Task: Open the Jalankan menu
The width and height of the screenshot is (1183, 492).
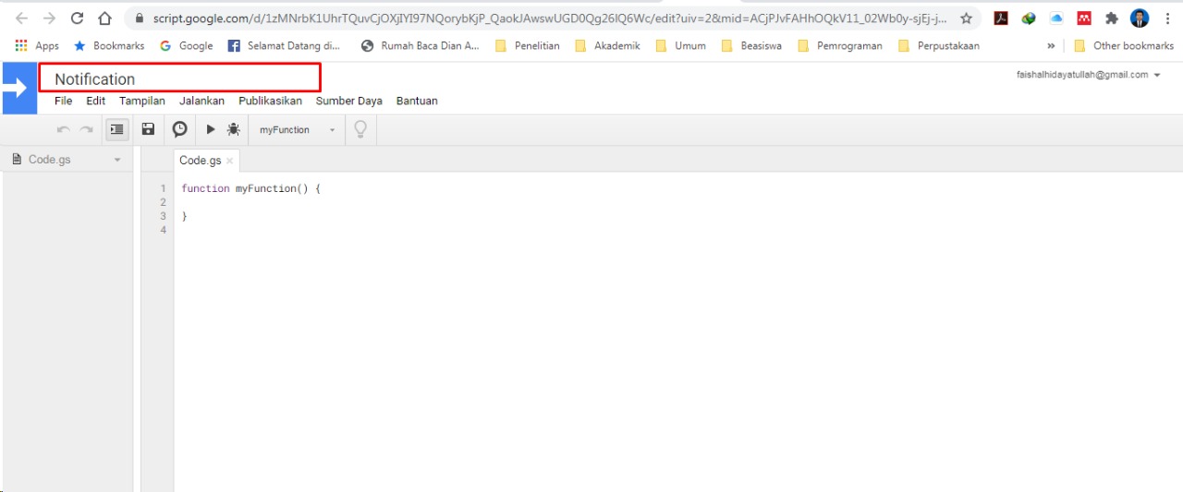Action: click(x=201, y=101)
